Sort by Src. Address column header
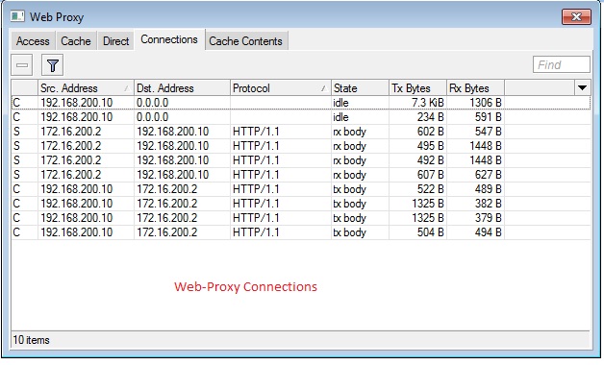The image size is (604, 365). (86, 88)
